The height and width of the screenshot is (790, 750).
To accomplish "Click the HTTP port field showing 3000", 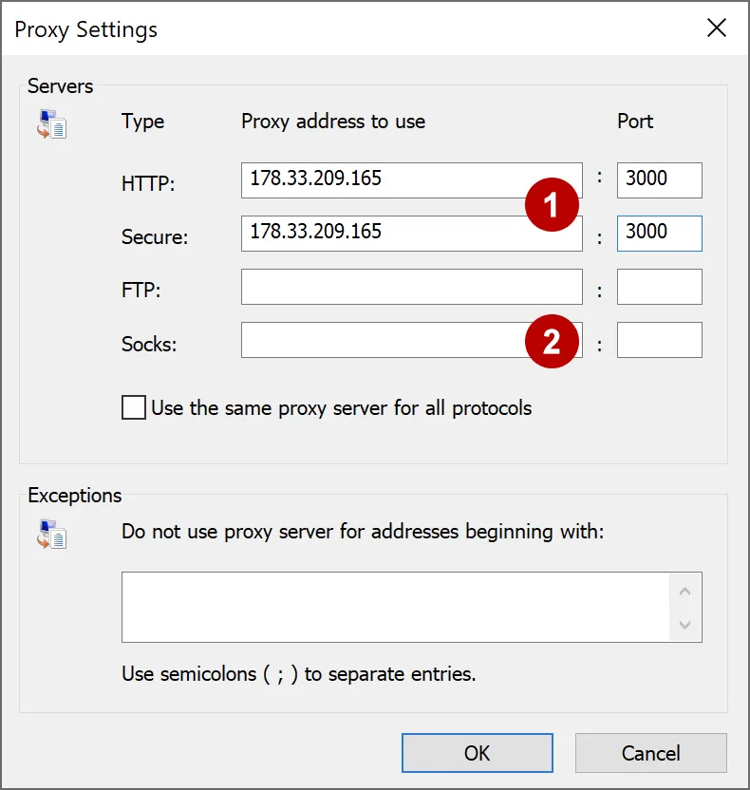I will click(659, 179).
